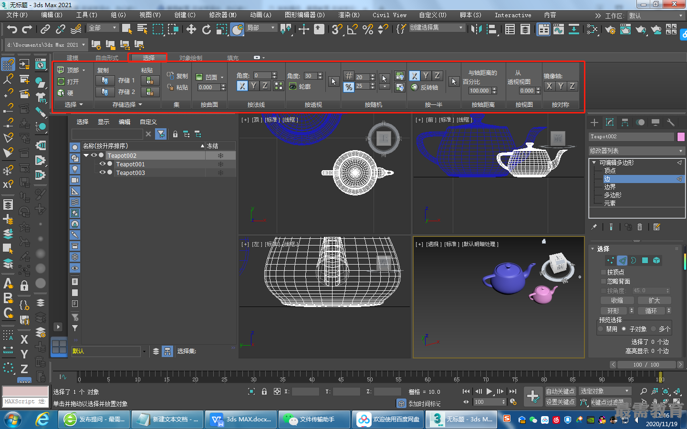Collapse the Editable Poly stack entry
This screenshot has width=687, height=429.
click(x=594, y=163)
